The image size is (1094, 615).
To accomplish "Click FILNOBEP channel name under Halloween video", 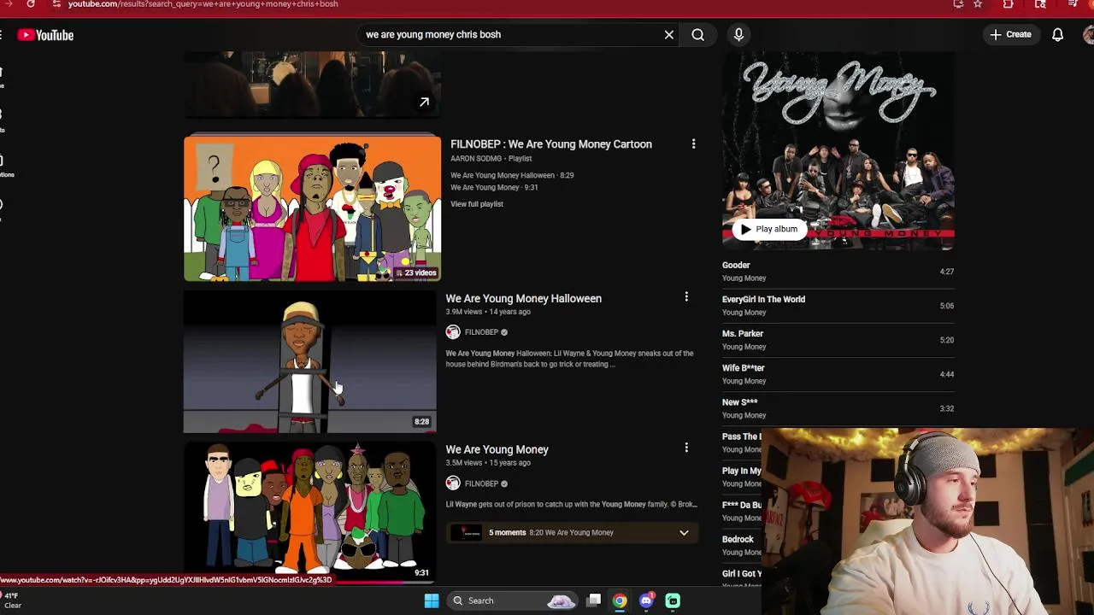I will point(481,332).
